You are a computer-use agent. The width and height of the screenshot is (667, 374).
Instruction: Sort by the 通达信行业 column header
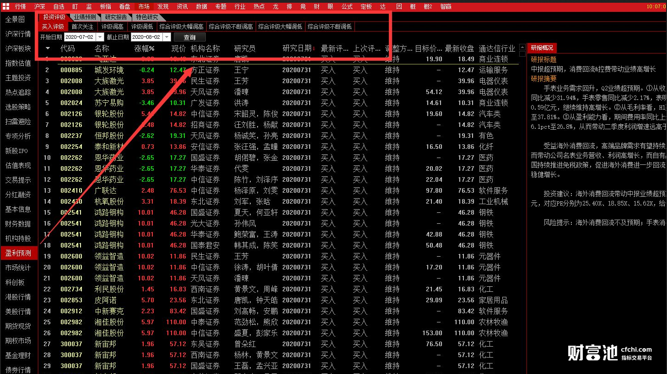pyautogui.click(x=497, y=48)
